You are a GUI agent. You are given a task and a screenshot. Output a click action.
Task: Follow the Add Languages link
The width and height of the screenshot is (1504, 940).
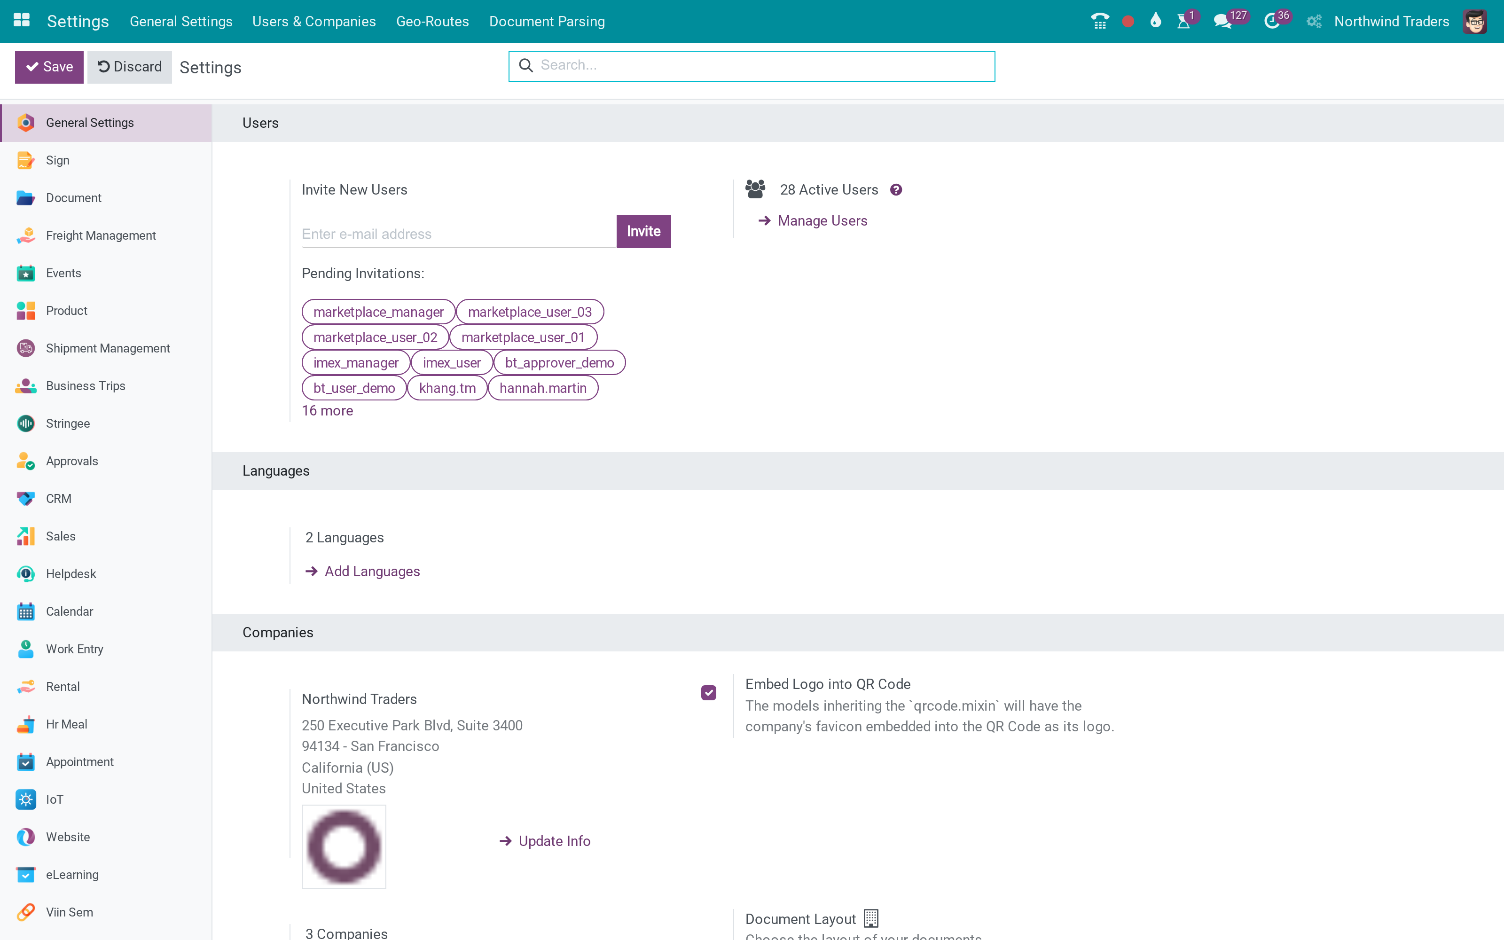pyautogui.click(x=362, y=572)
